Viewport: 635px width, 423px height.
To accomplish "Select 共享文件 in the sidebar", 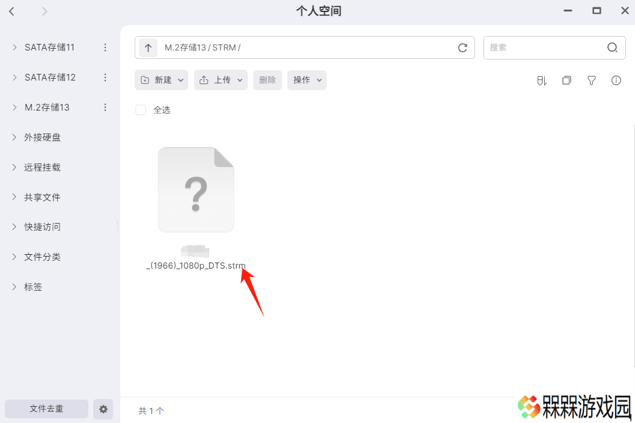I will 42,197.
